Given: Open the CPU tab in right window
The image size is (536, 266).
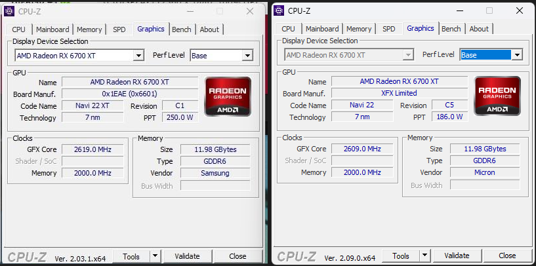Looking at the screenshot, I should (x=288, y=29).
